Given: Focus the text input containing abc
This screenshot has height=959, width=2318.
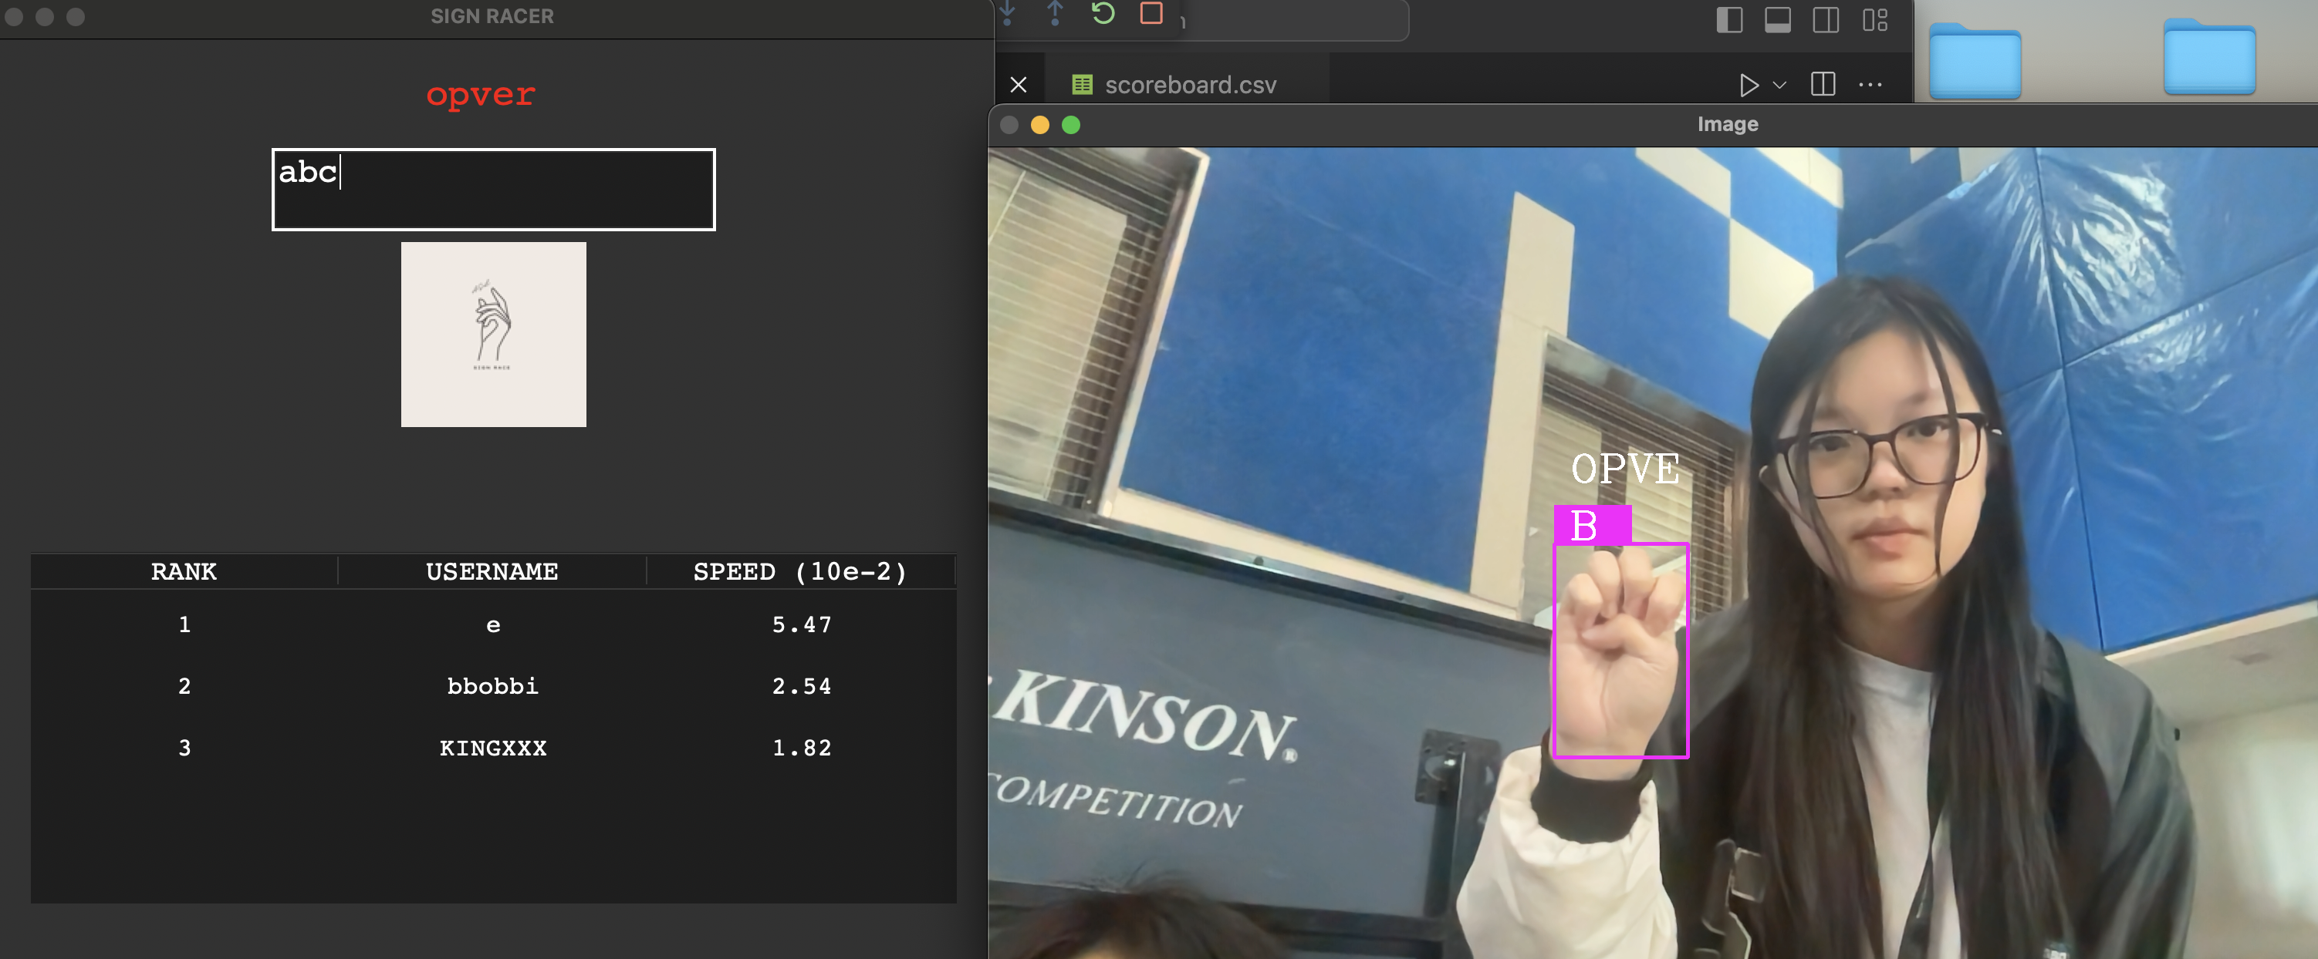Looking at the screenshot, I should pos(493,190).
